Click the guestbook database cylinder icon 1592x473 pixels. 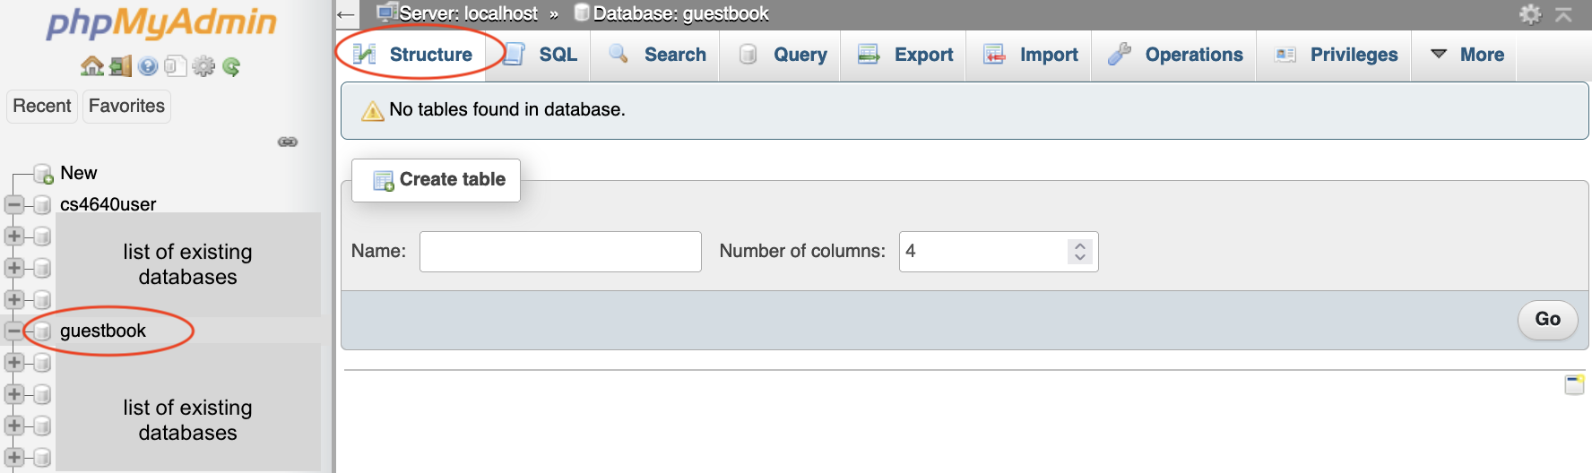point(41,331)
